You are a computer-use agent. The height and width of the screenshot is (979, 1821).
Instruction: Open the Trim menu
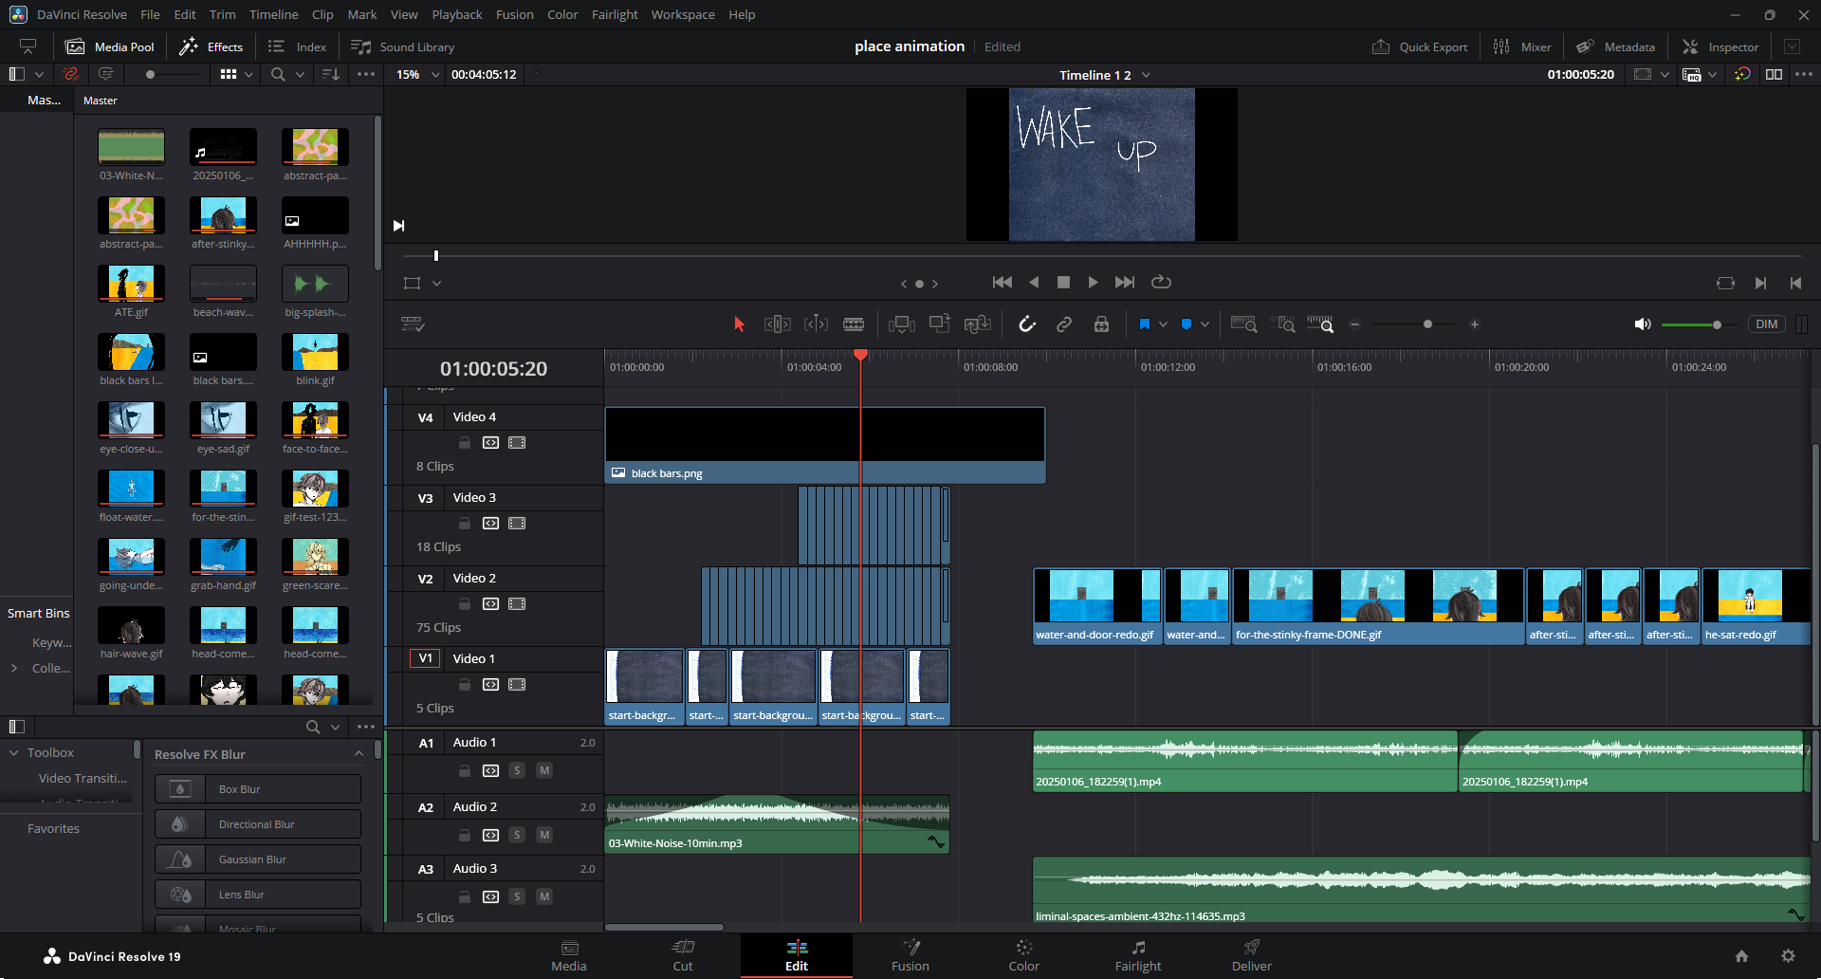[x=223, y=14]
